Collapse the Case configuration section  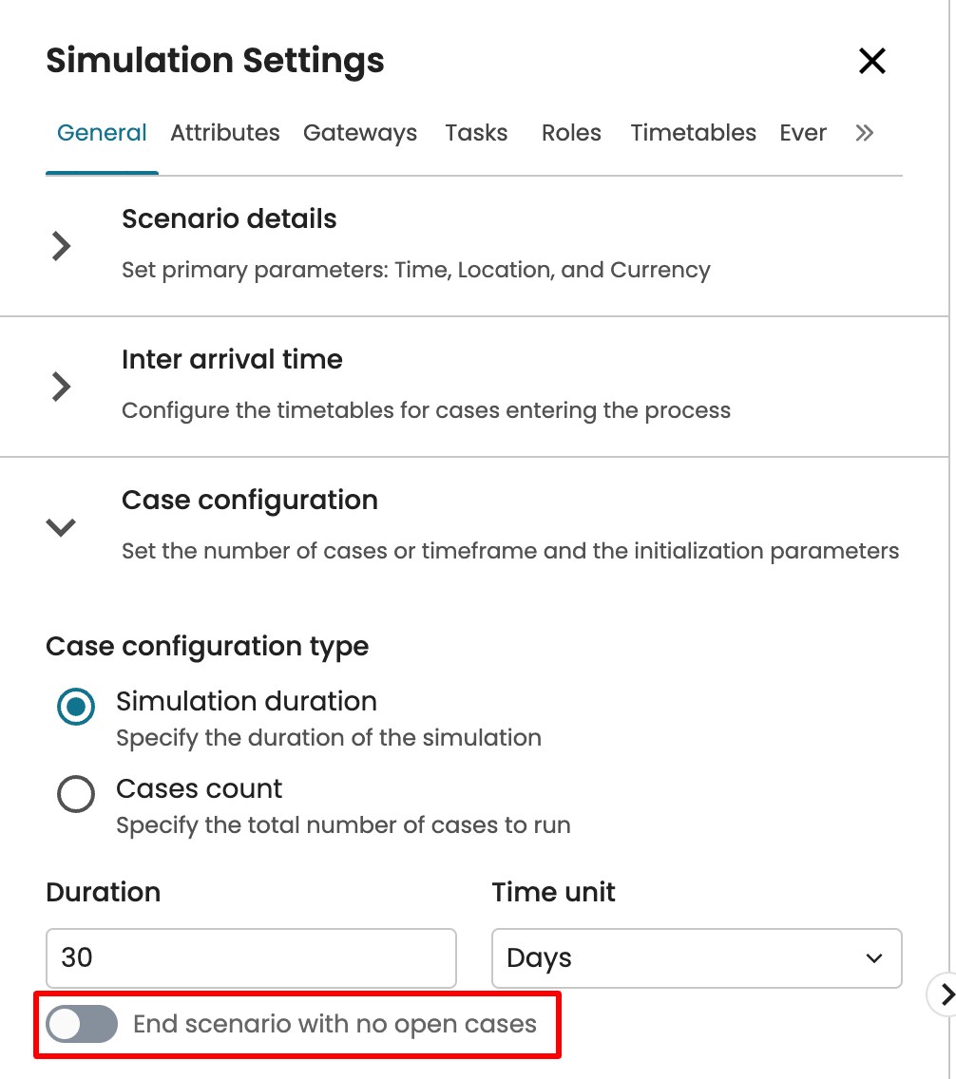[62, 527]
